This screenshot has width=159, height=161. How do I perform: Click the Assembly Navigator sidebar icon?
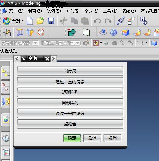(x=6, y=73)
